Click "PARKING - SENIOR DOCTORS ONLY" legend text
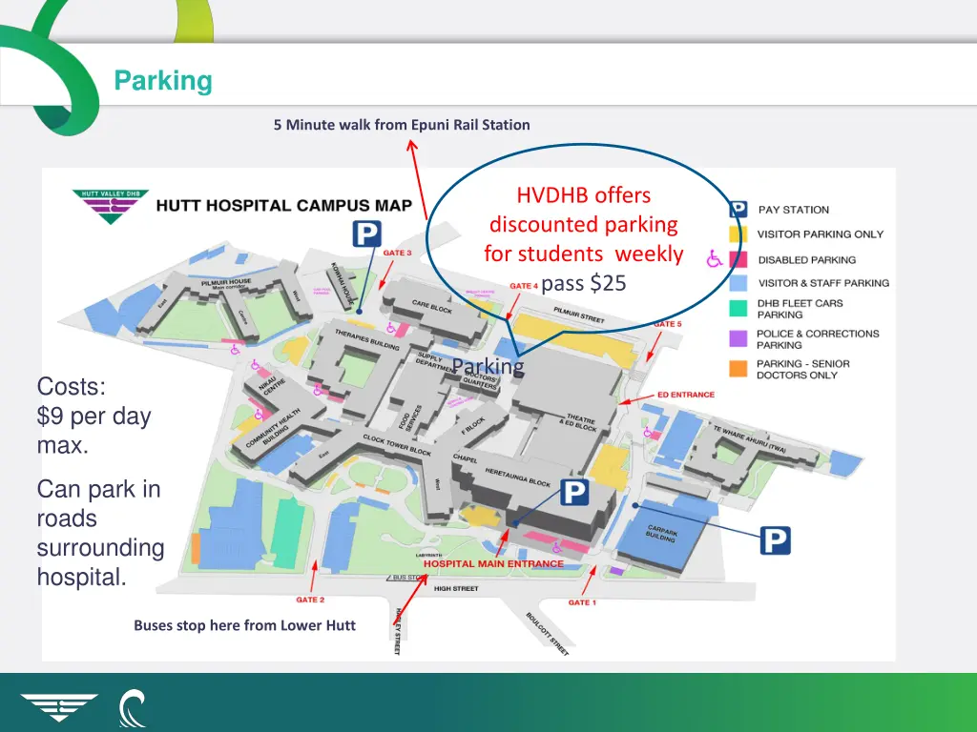Image resolution: width=977 pixels, height=732 pixels. 803,369
